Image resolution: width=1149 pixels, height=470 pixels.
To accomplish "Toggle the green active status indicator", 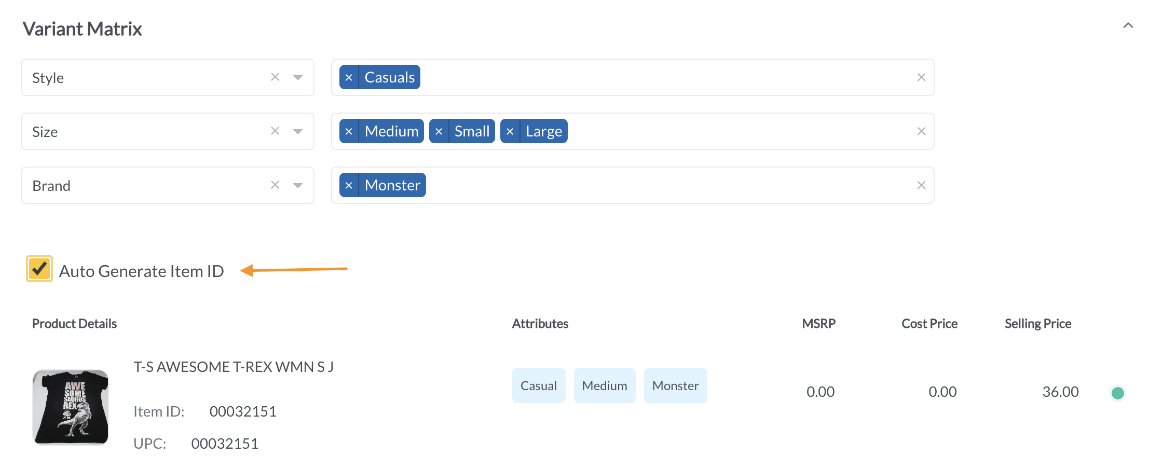I will tap(1117, 393).
